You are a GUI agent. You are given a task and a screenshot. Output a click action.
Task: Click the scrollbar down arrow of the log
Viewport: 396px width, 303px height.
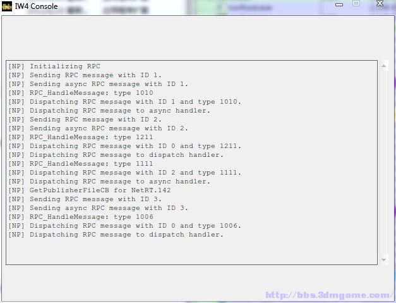click(383, 259)
